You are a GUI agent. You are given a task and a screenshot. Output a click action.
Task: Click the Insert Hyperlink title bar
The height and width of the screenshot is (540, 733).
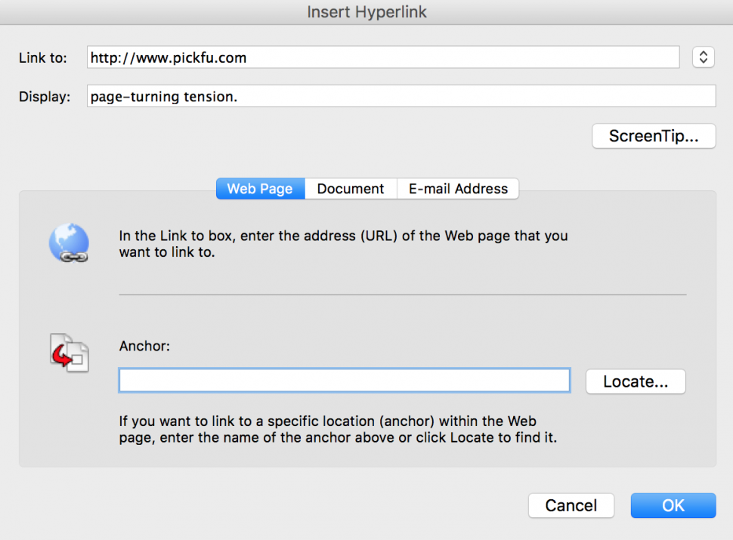pyautogui.click(x=366, y=12)
